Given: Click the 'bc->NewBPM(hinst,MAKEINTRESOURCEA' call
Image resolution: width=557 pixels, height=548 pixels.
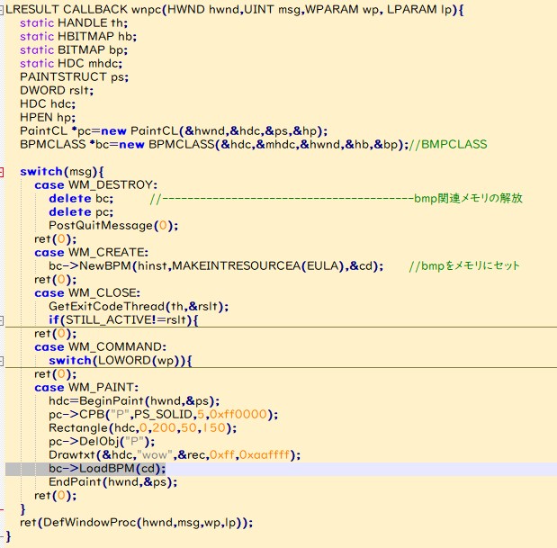Looking at the screenshot, I should coord(216,266).
